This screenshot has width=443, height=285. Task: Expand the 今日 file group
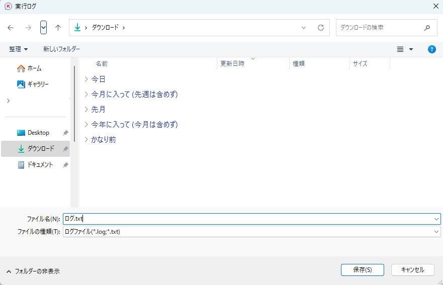click(x=86, y=79)
